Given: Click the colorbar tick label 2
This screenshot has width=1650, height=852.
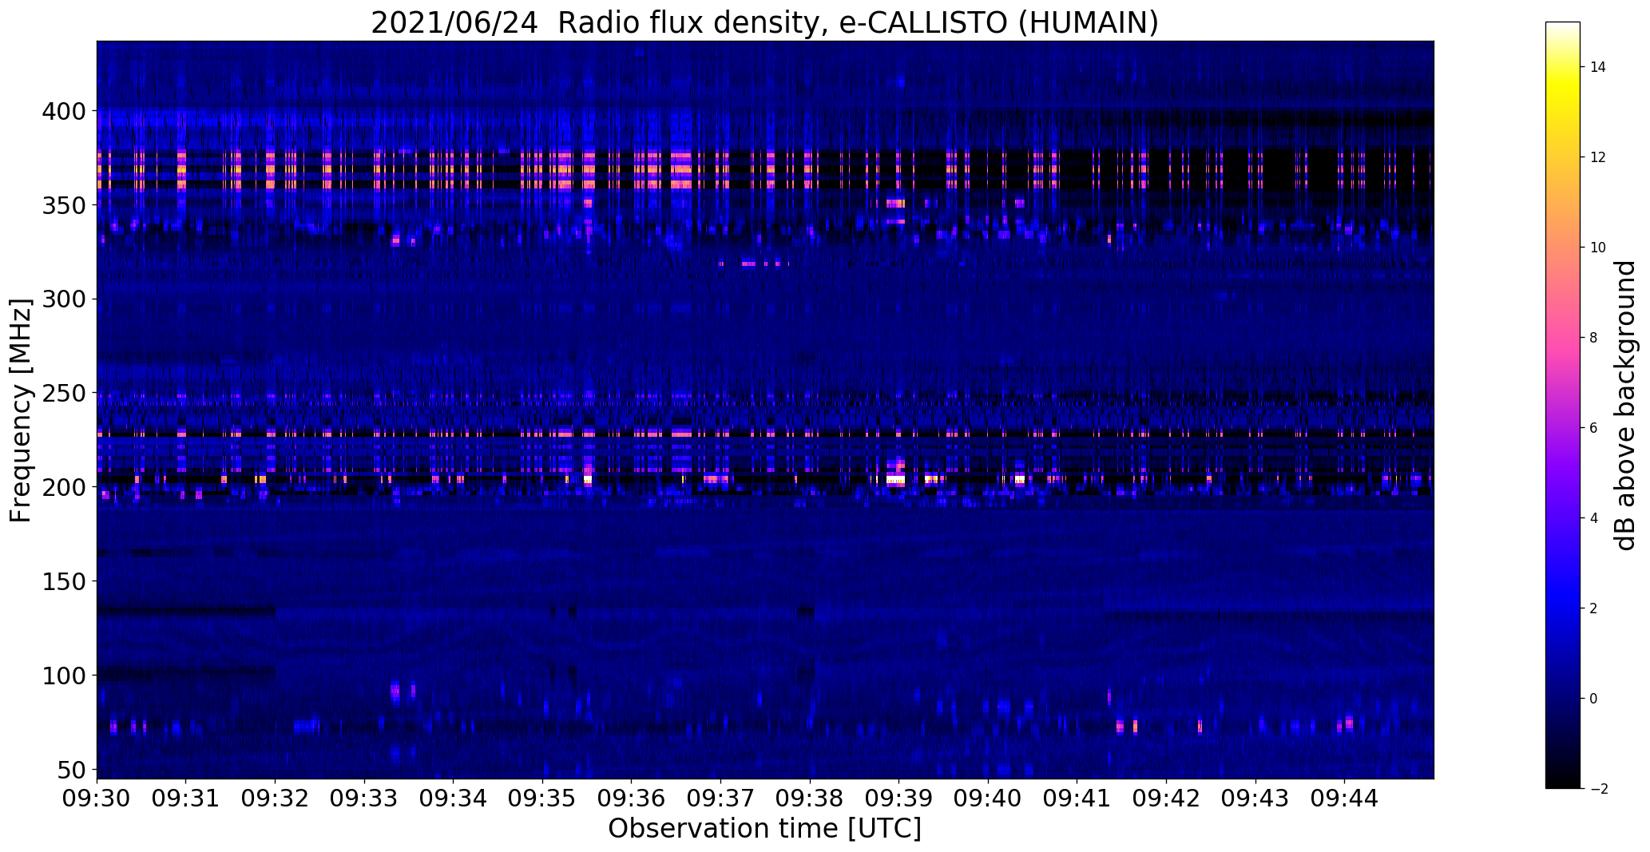Looking at the screenshot, I should coord(1594,608).
